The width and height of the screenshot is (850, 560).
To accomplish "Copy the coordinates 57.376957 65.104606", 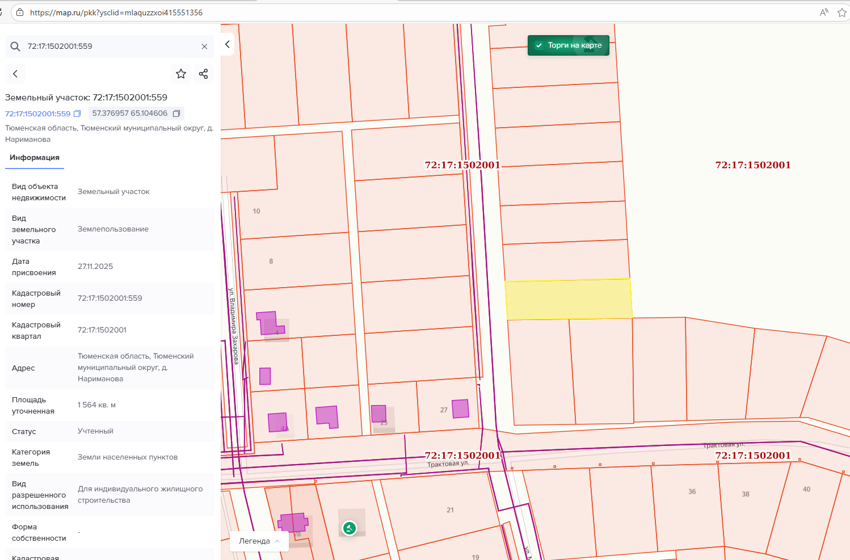I will (x=176, y=113).
